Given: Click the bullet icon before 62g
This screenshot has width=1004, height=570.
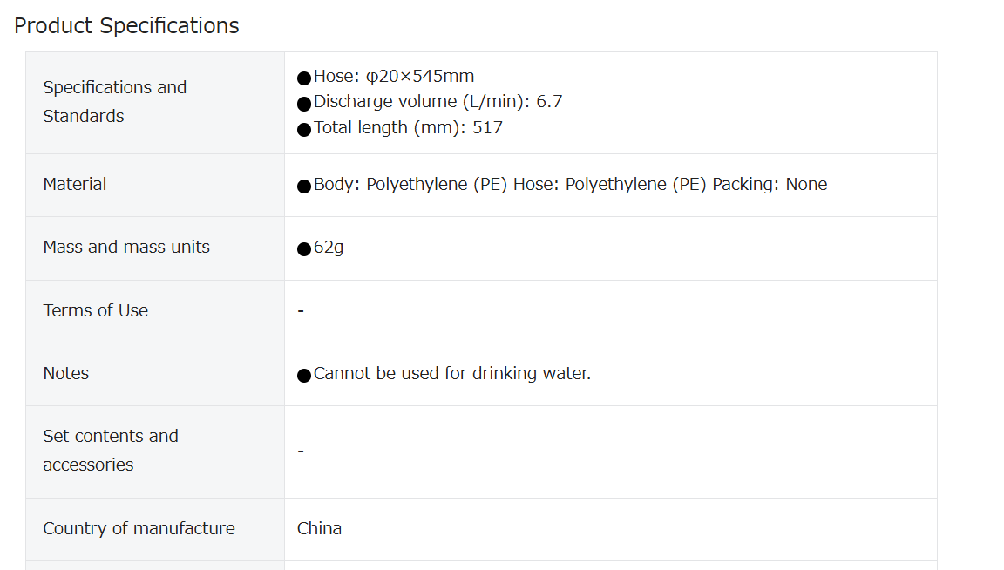Looking at the screenshot, I should pos(304,249).
